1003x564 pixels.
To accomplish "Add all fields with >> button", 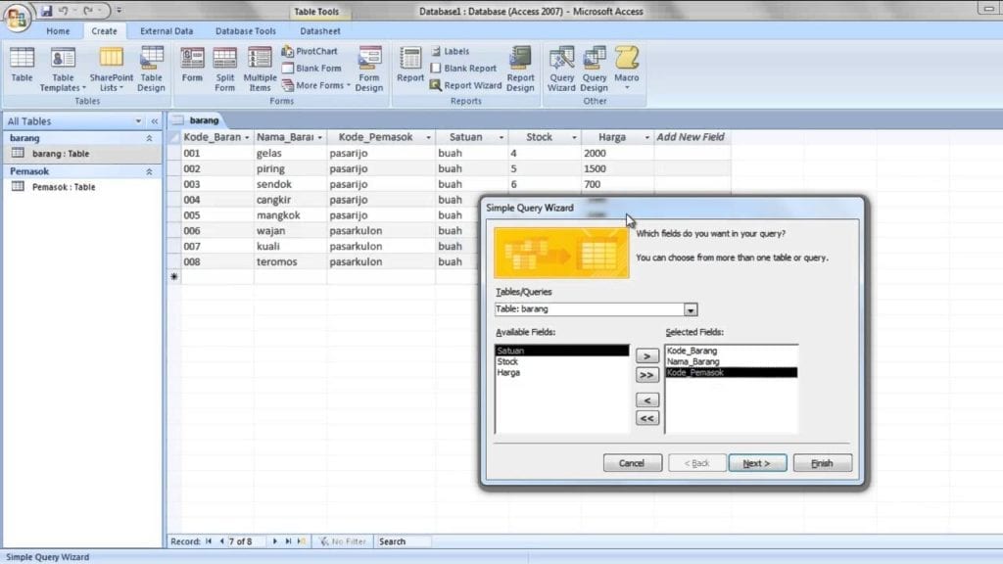I will click(x=646, y=375).
